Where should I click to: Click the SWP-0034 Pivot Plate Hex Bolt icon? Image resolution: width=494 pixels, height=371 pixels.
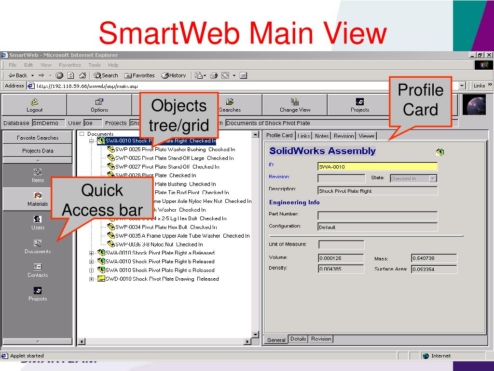(x=110, y=227)
